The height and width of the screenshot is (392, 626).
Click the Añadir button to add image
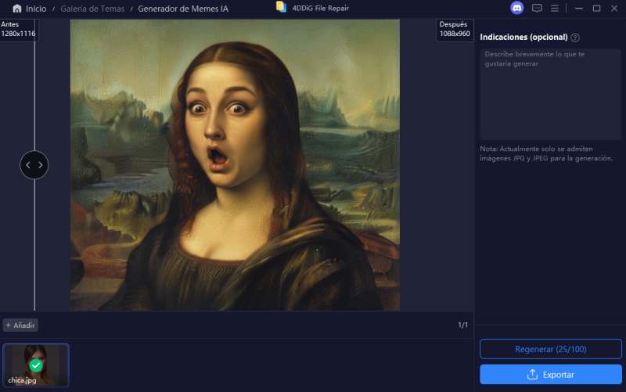coord(20,325)
